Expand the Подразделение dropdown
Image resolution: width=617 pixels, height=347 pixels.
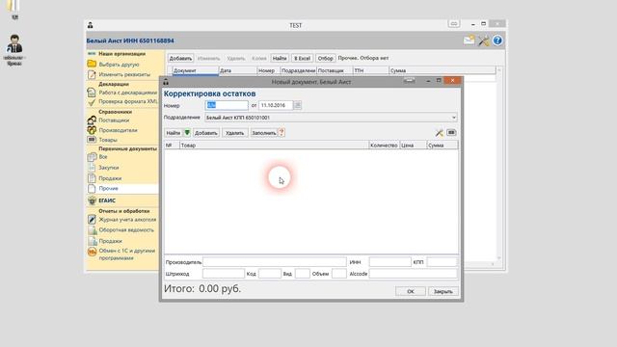(454, 118)
